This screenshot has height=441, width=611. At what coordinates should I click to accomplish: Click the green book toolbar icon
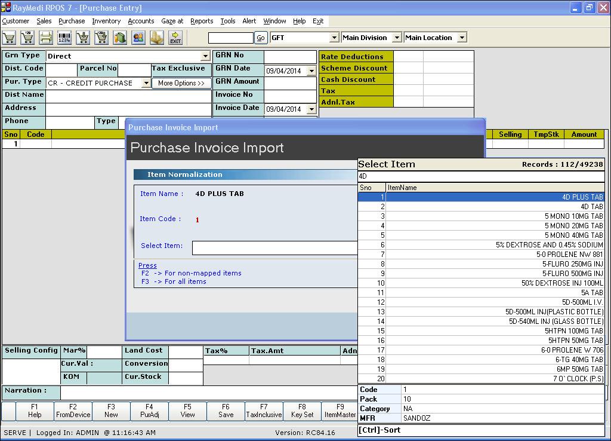pyautogui.click(x=120, y=38)
